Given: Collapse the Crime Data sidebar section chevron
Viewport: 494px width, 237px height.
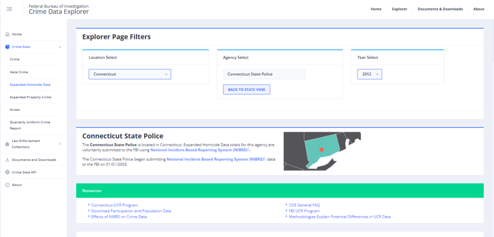Looking at the screenshot, I should [60, 47].
